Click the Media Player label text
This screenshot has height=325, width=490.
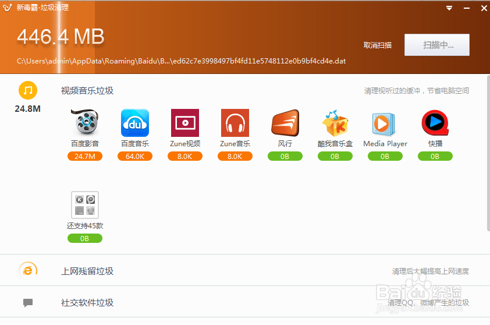(385, 144)
